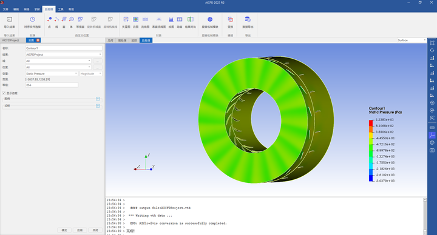Image resolution: width=437 pixels, height=235 pixels.
Task: Switch to the 几何 geometry tab
Action: click(x=110, y=41)
